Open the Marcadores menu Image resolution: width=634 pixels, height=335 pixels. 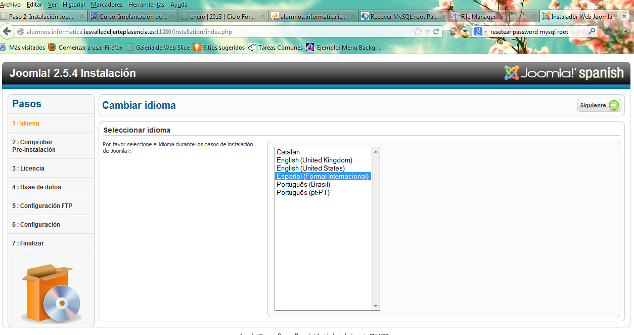[106, 5]
